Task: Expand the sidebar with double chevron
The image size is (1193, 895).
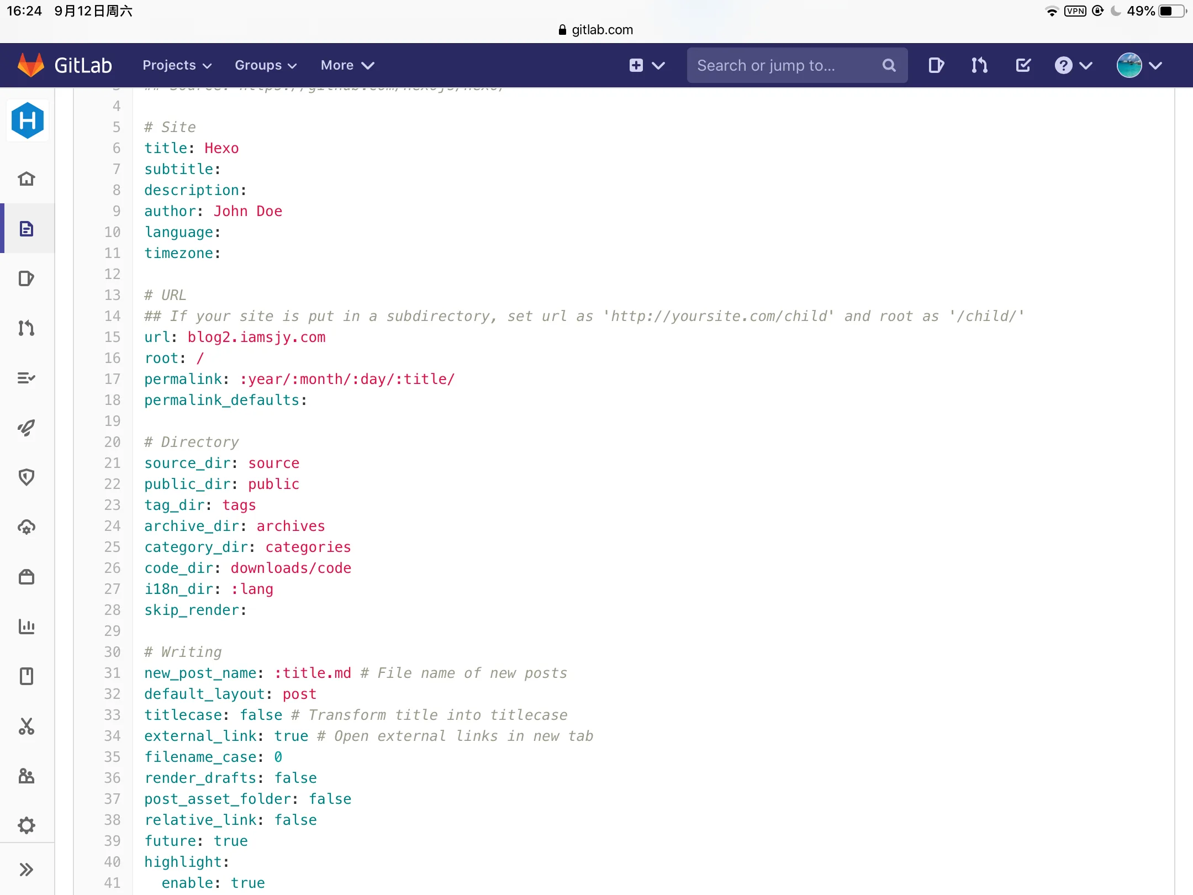Action: pos(27,870)
